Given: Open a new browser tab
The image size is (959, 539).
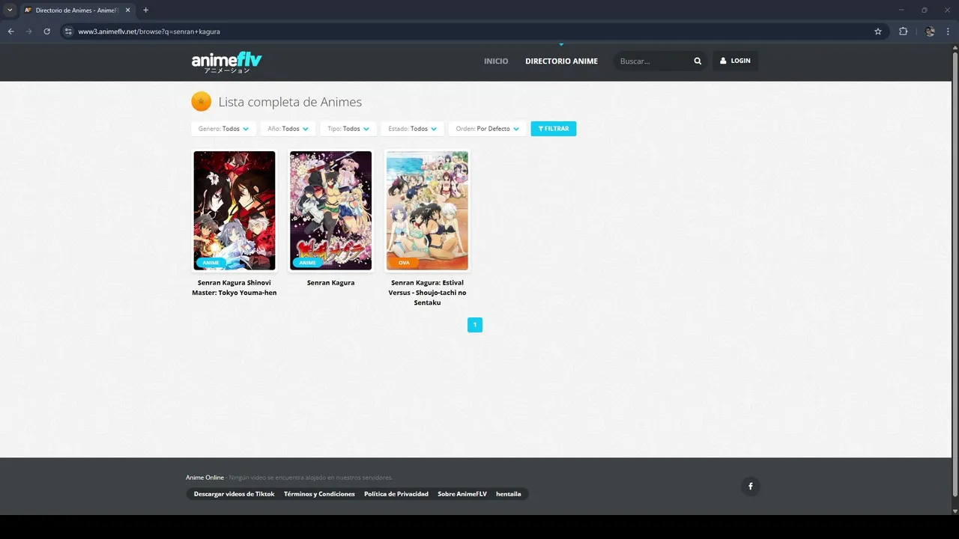Looking at the screenshot, I should pyautogui.click(x=145, y=10).
